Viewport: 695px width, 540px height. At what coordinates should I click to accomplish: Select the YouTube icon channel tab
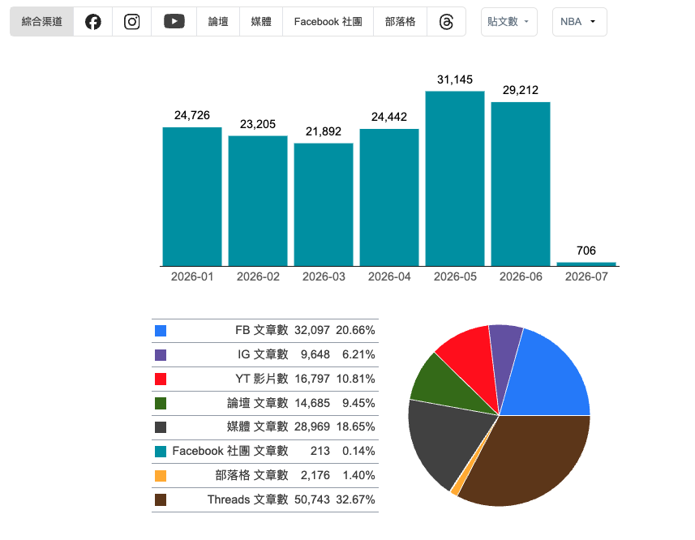(174, 22)
